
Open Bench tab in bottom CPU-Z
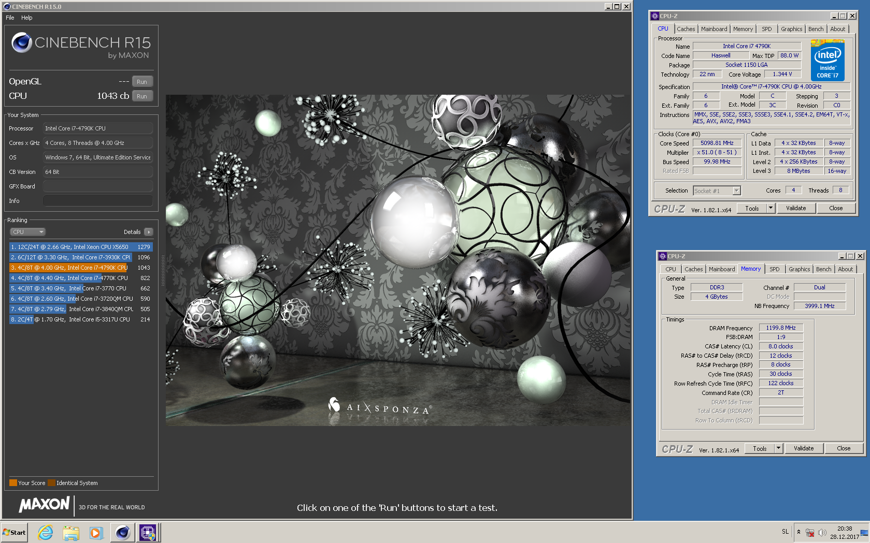823,269
